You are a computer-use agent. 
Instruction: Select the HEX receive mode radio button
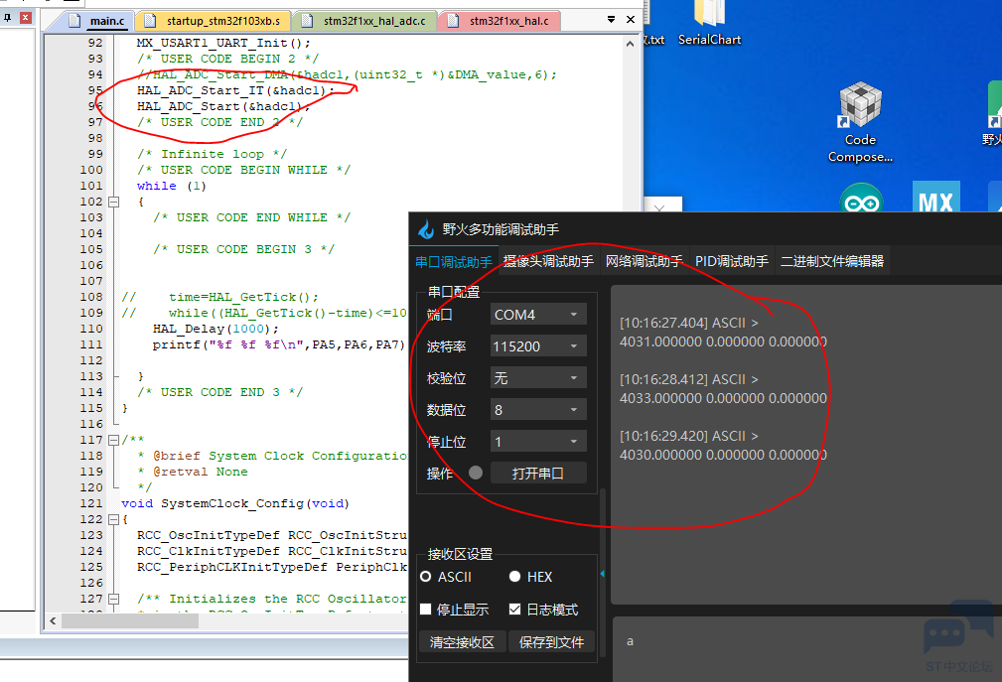515,577
